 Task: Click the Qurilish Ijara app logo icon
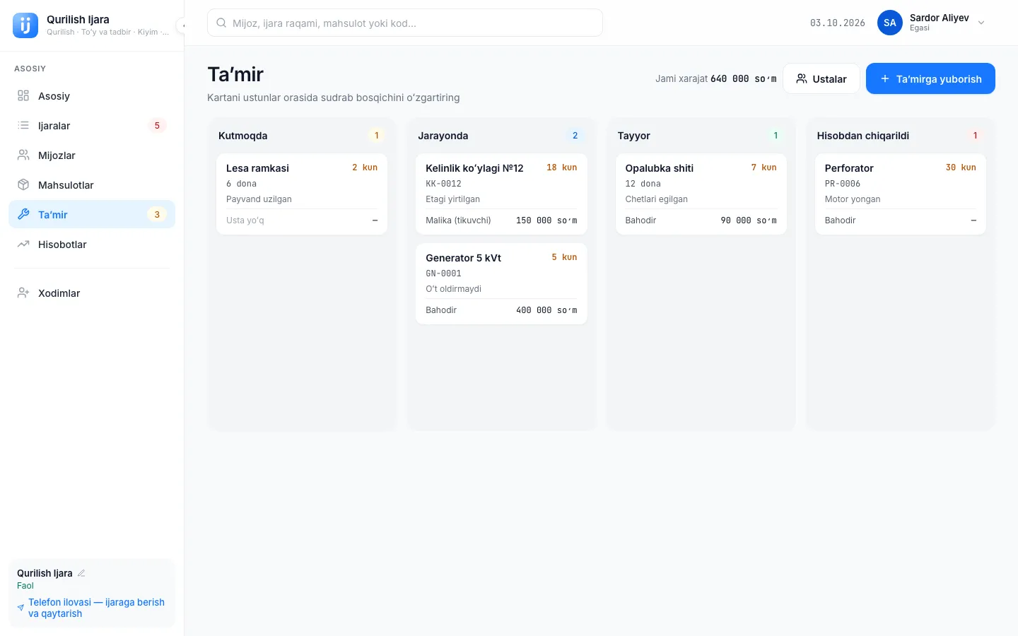pos(25,25)
